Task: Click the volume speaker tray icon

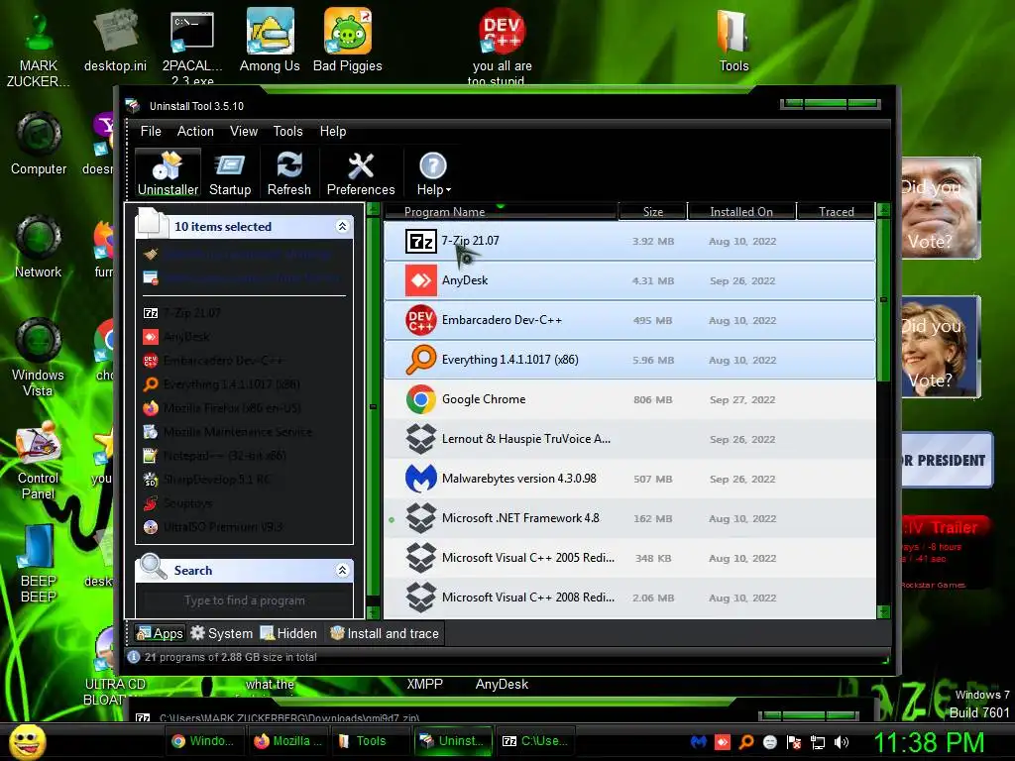Action: click(x=842, y=742)
